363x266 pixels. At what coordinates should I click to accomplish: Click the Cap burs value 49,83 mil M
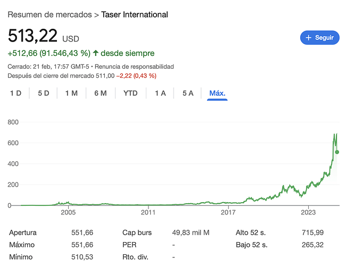coord(191,232)
